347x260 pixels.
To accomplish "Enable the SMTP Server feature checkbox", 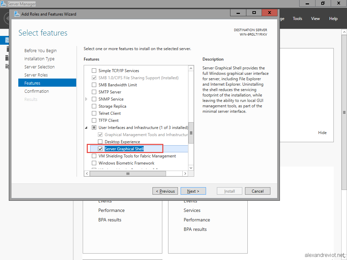I will [x=94, y=92].
